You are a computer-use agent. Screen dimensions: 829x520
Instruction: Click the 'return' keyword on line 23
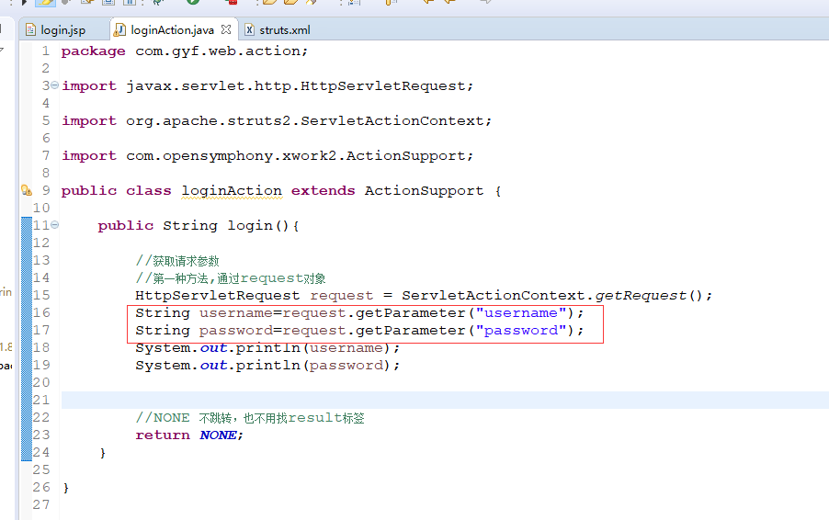pos(163,435)
